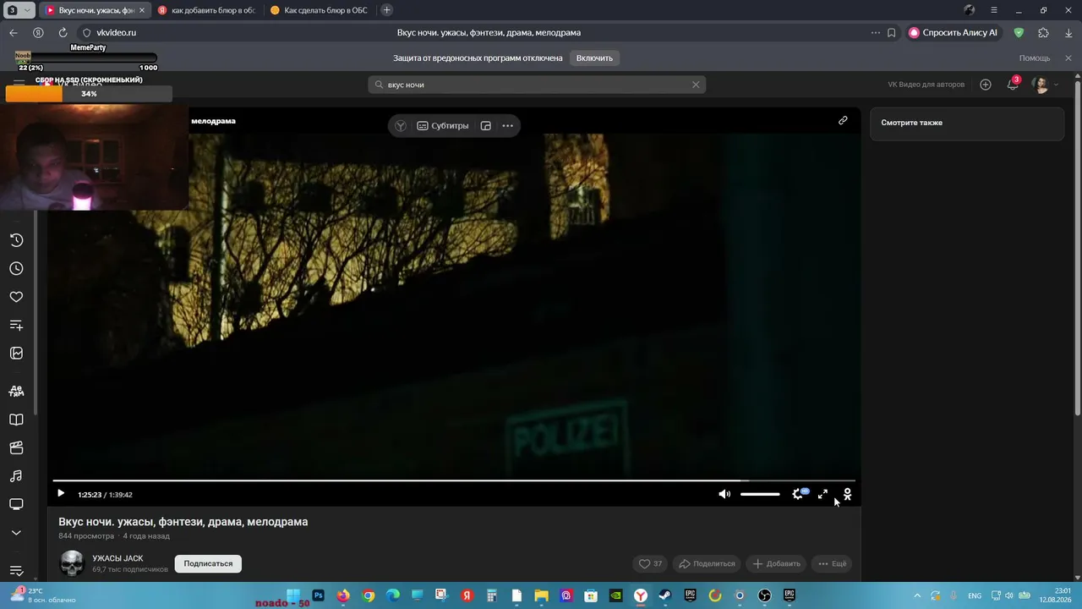The height and width of the screenshot is (609, 1082).
Task: Mute the video player sound
Action: coord(724,494)
